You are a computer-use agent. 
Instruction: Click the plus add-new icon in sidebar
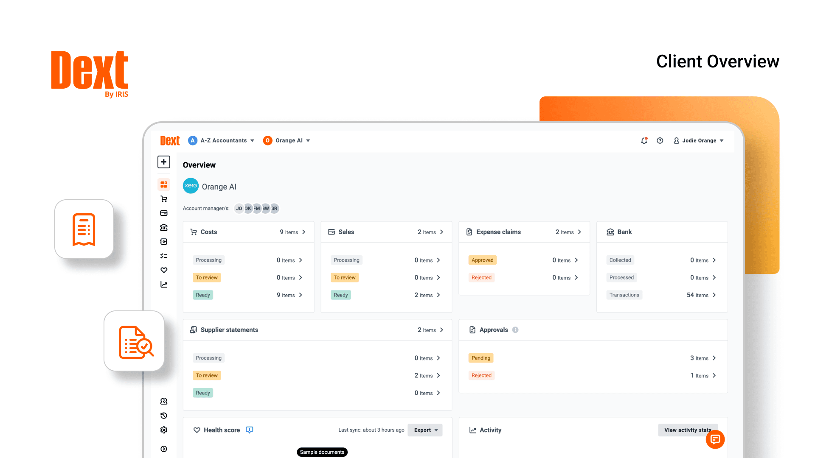tap(164, 162)
